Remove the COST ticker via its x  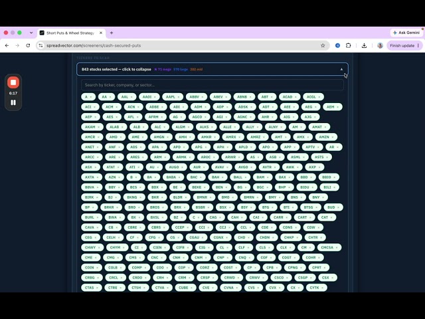pyautogui.click(x=236, y=267)
